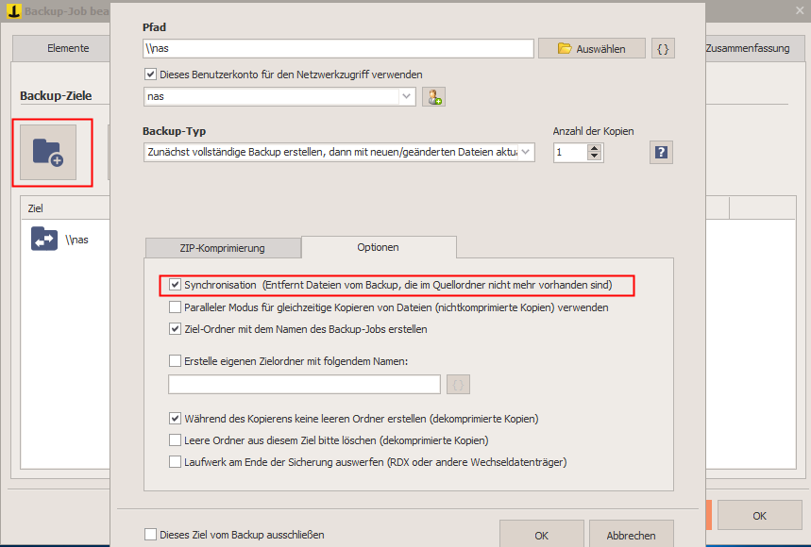This screenshot has width=811, height=547.
Task: Click the disabled variables button beside folder name field
Action: pos(458,384)
